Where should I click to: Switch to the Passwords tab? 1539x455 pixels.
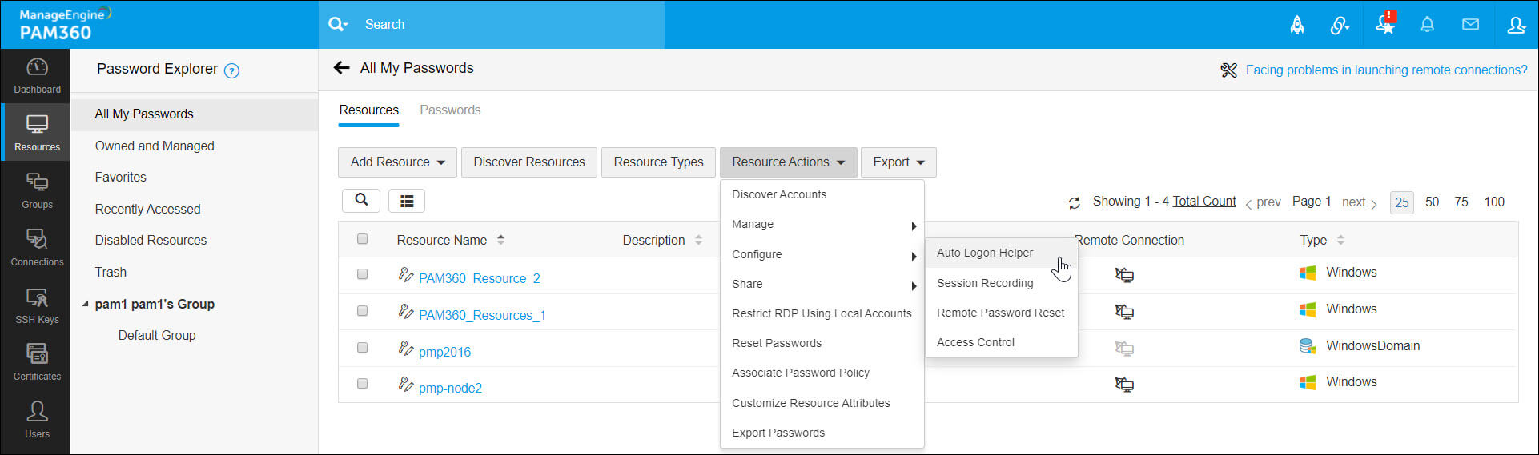(450, 110)
